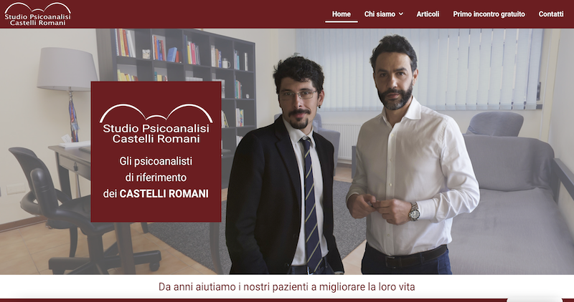Expand the Chi siamo dropdown chevron
This screenshot has height=302, width=574.
[x=401, y=14]
